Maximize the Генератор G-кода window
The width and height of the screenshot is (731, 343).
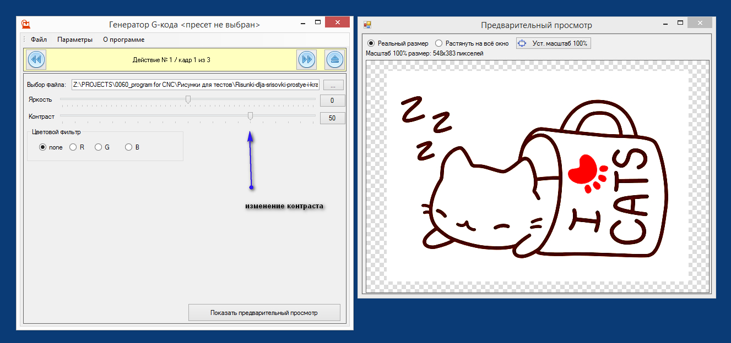pos(318,24)
